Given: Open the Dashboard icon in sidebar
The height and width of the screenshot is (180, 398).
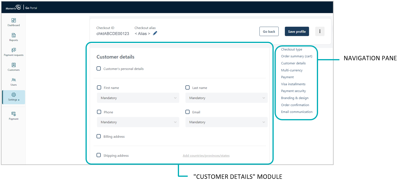Looking at the screenshot, I should [x=14, y=20].
